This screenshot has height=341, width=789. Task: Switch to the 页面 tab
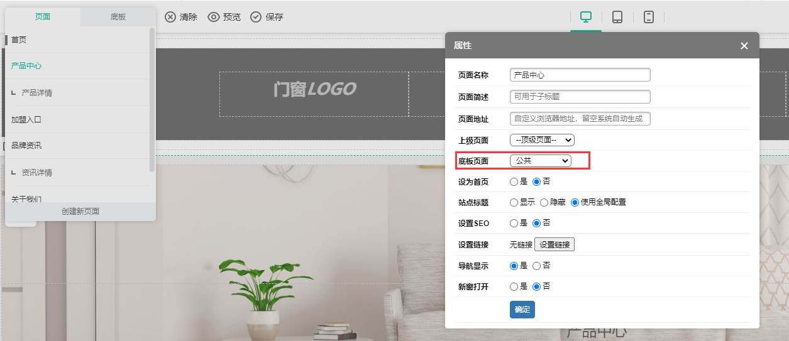tap(43, 17)
